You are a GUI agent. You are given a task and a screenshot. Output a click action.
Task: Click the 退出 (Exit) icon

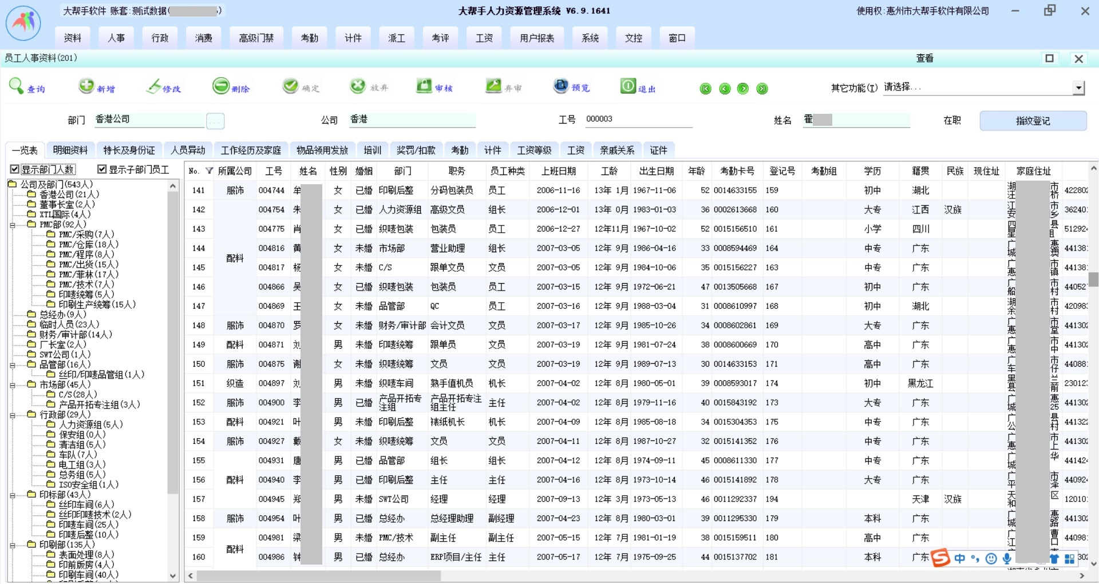point(628,86)
